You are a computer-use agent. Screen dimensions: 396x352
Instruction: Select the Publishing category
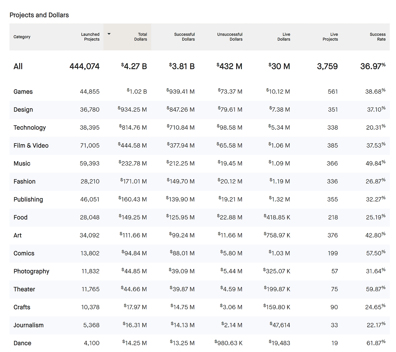28,199
